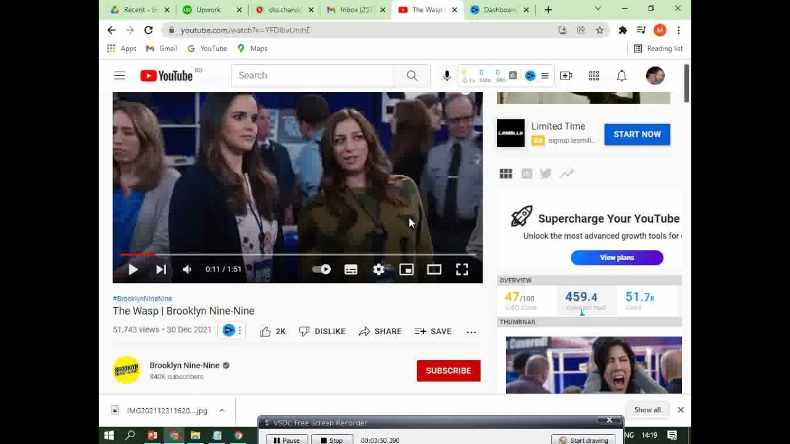Share the video
Viewport: 790px width, 444px height.
point(380,331)
